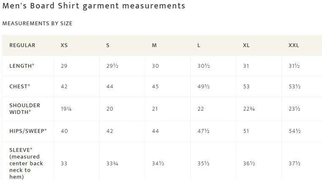Click the Men's Board Shirt garment measurements heading
This screenshot has height=180, width=322.
coord(94,6)
